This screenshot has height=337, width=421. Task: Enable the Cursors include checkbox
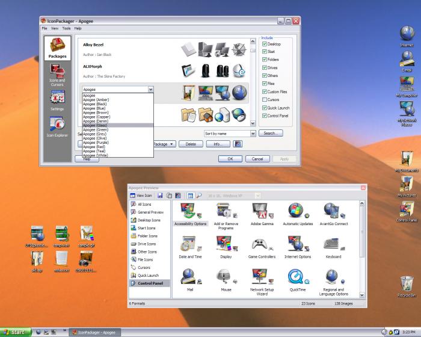(265, 100)
